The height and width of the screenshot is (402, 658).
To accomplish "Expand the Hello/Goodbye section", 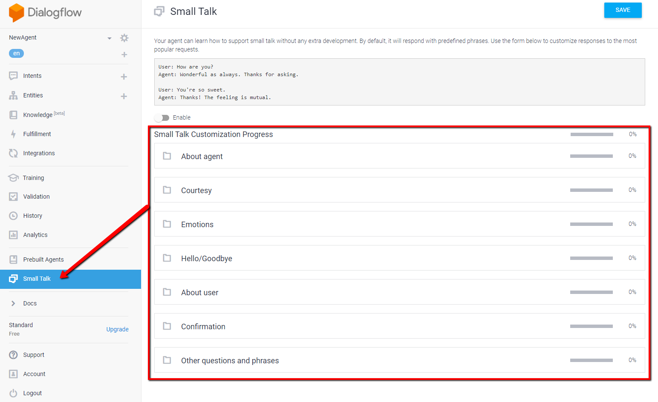I will [399, 258].
